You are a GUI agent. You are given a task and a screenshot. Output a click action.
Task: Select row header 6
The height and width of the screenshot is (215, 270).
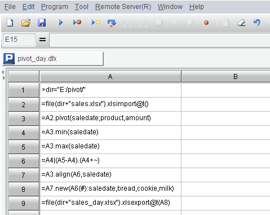click(24, 161)
